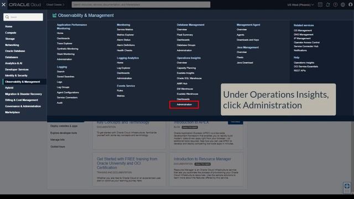Open Agent Configurations under Logging

(68, 92)
